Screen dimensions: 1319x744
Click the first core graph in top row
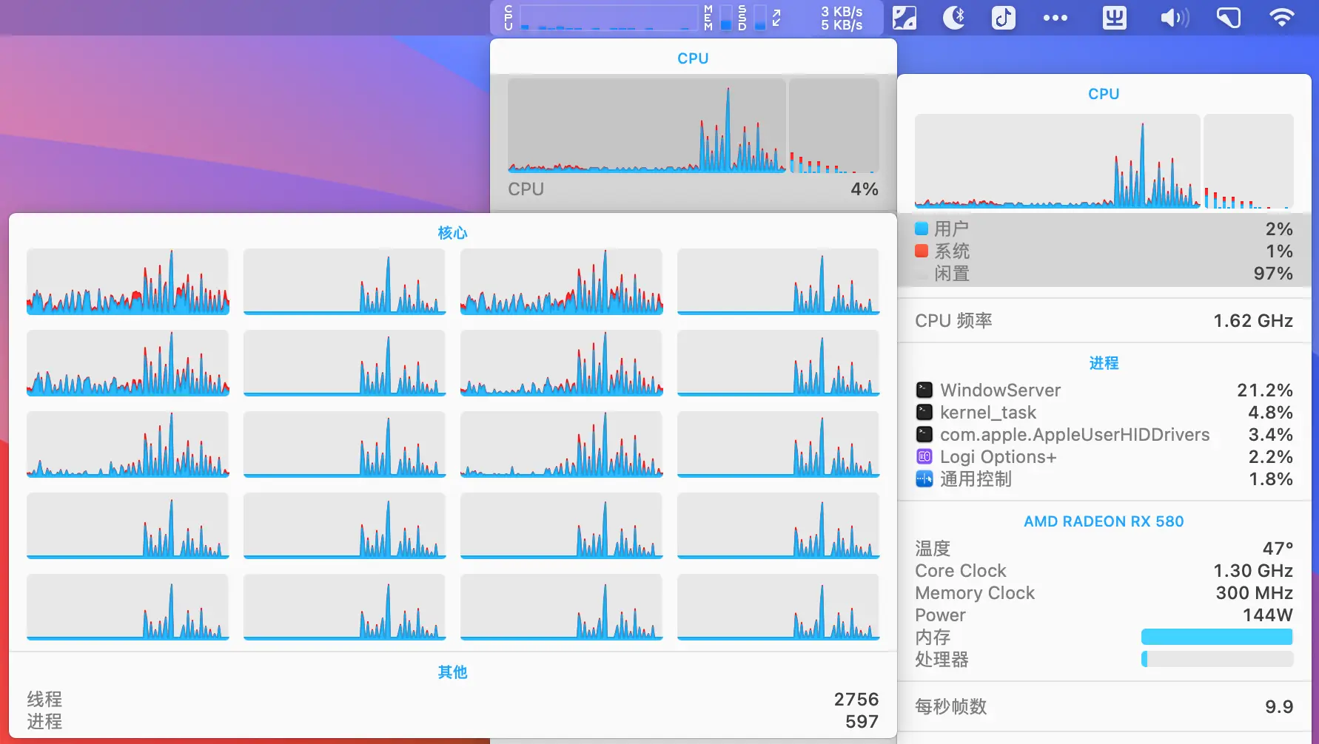click(128, 282)
